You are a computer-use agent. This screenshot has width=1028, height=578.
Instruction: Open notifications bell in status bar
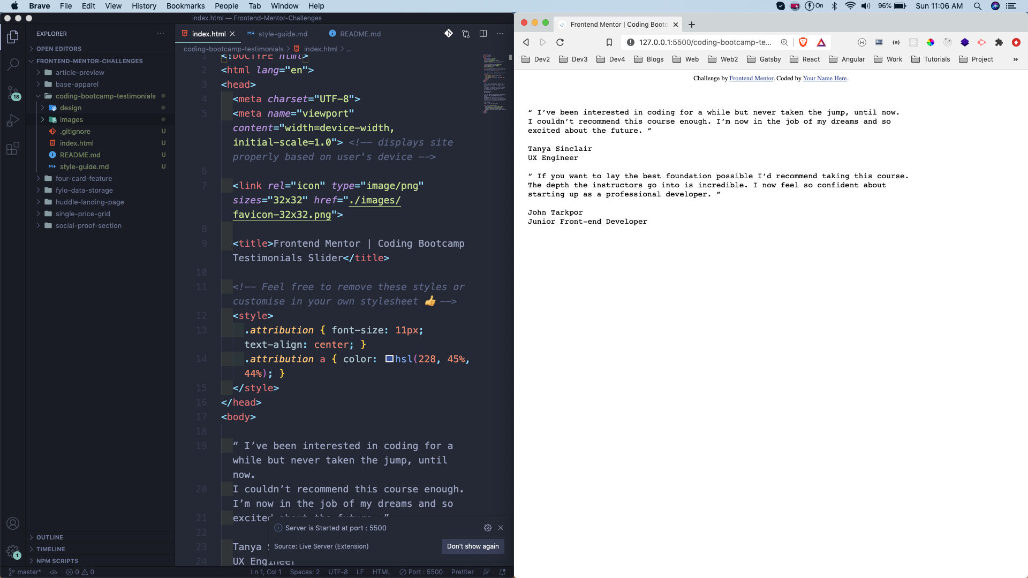502,572
